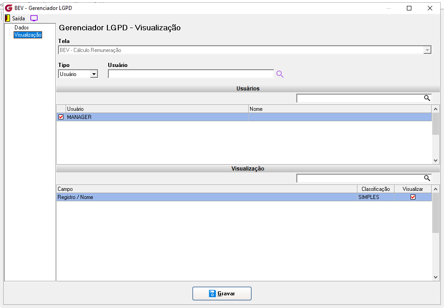Select Visualização in the left tree

[x=28, y=35]
